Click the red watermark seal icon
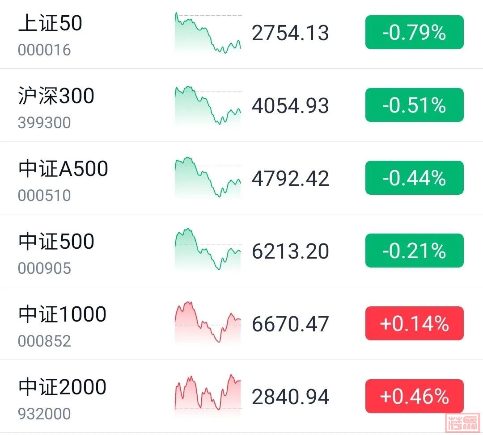 pos(463,423)
